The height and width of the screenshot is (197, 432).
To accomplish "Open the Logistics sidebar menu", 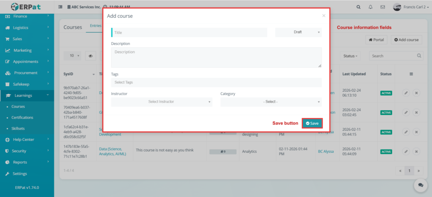I will [27, 28].
